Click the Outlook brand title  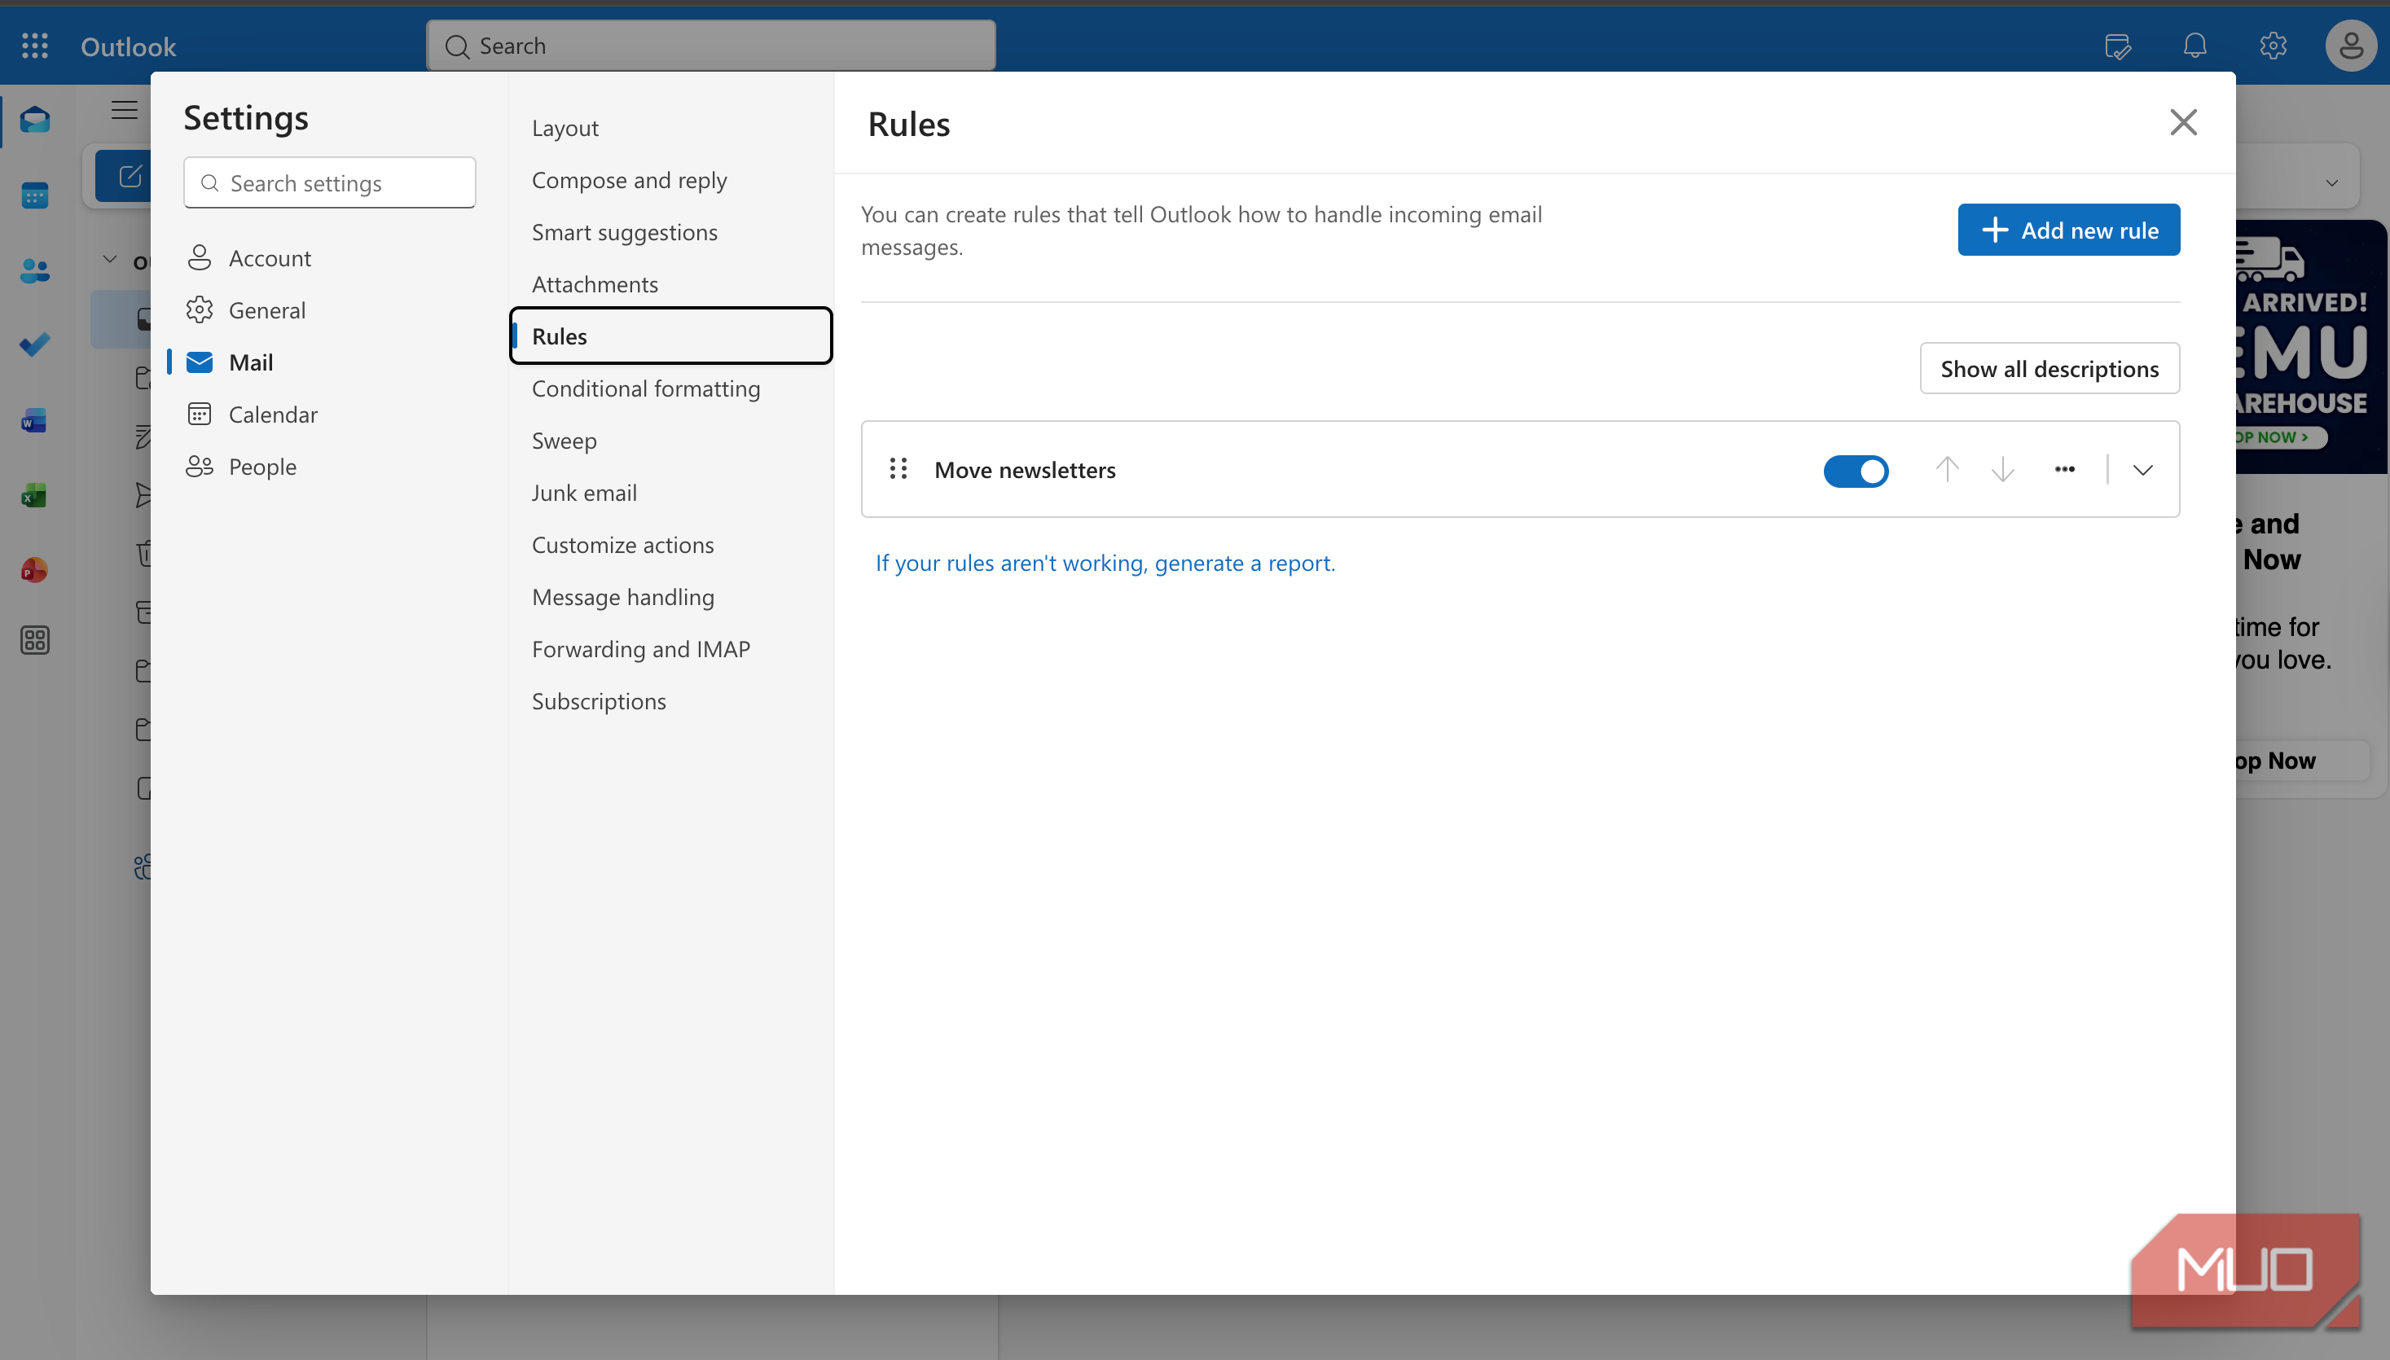pyautogui.click(x=129, y=46)
